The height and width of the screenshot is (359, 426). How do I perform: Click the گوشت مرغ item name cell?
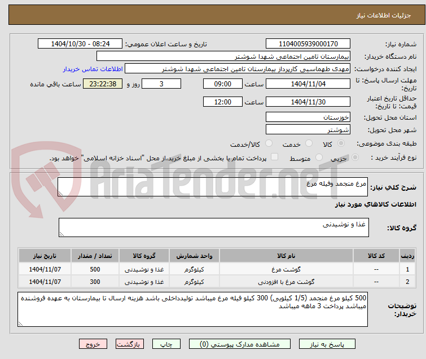coord(286,269)
